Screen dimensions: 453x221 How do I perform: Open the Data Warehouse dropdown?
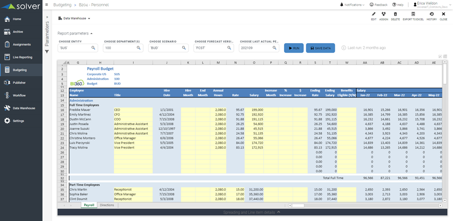tap(74, 18)
